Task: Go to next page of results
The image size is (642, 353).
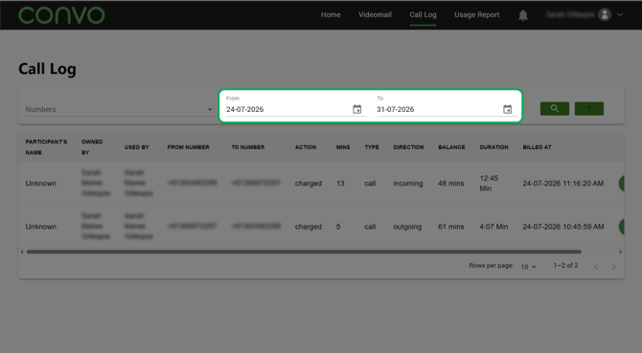Action: [x=614, y=267]
